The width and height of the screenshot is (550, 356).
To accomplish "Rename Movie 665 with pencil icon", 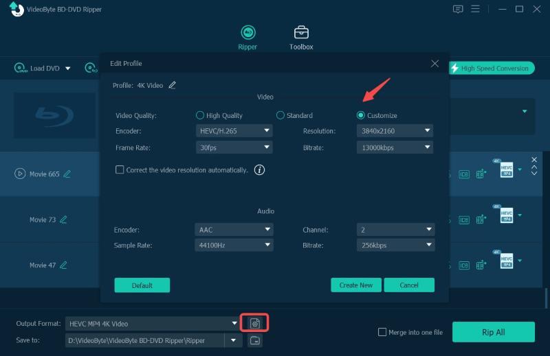I will tap(67, 174).
